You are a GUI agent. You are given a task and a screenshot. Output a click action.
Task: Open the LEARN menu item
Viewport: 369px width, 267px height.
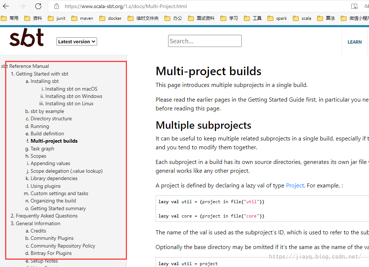click(x=355, y=42)
